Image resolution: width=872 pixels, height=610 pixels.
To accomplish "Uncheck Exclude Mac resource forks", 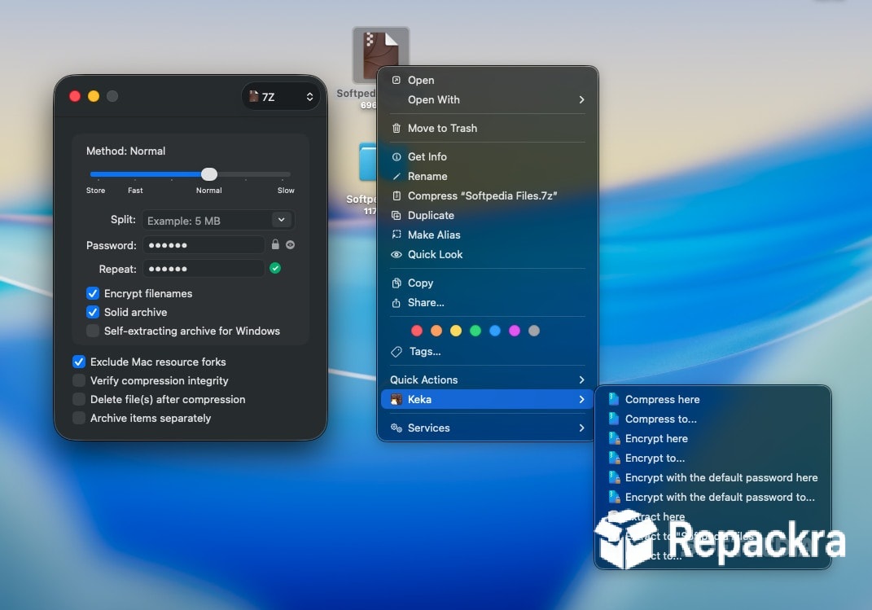I will point(78,362).
